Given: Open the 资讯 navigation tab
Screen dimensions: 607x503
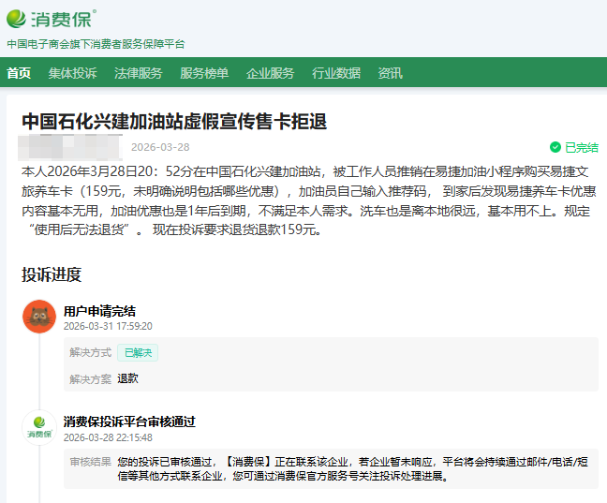Looking at the screenshot, I should (390, 73).
